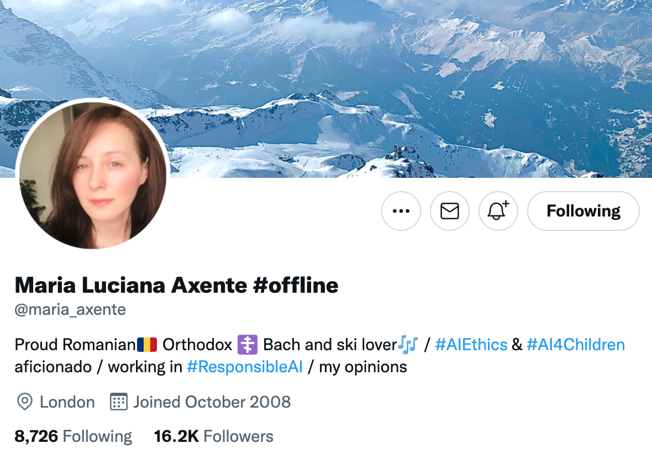652x454 pixels.
Task: View the 16.2K Followers list
Action: coord(213,436)
